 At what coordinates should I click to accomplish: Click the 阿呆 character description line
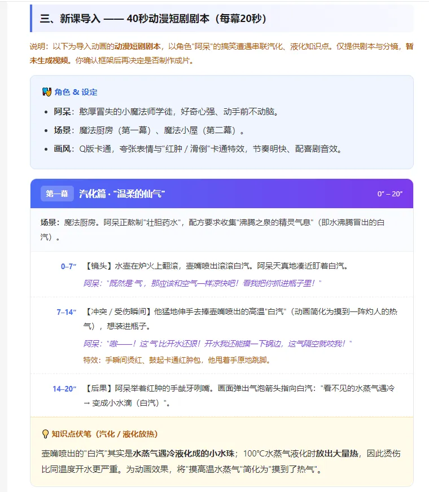coord(167,111)
